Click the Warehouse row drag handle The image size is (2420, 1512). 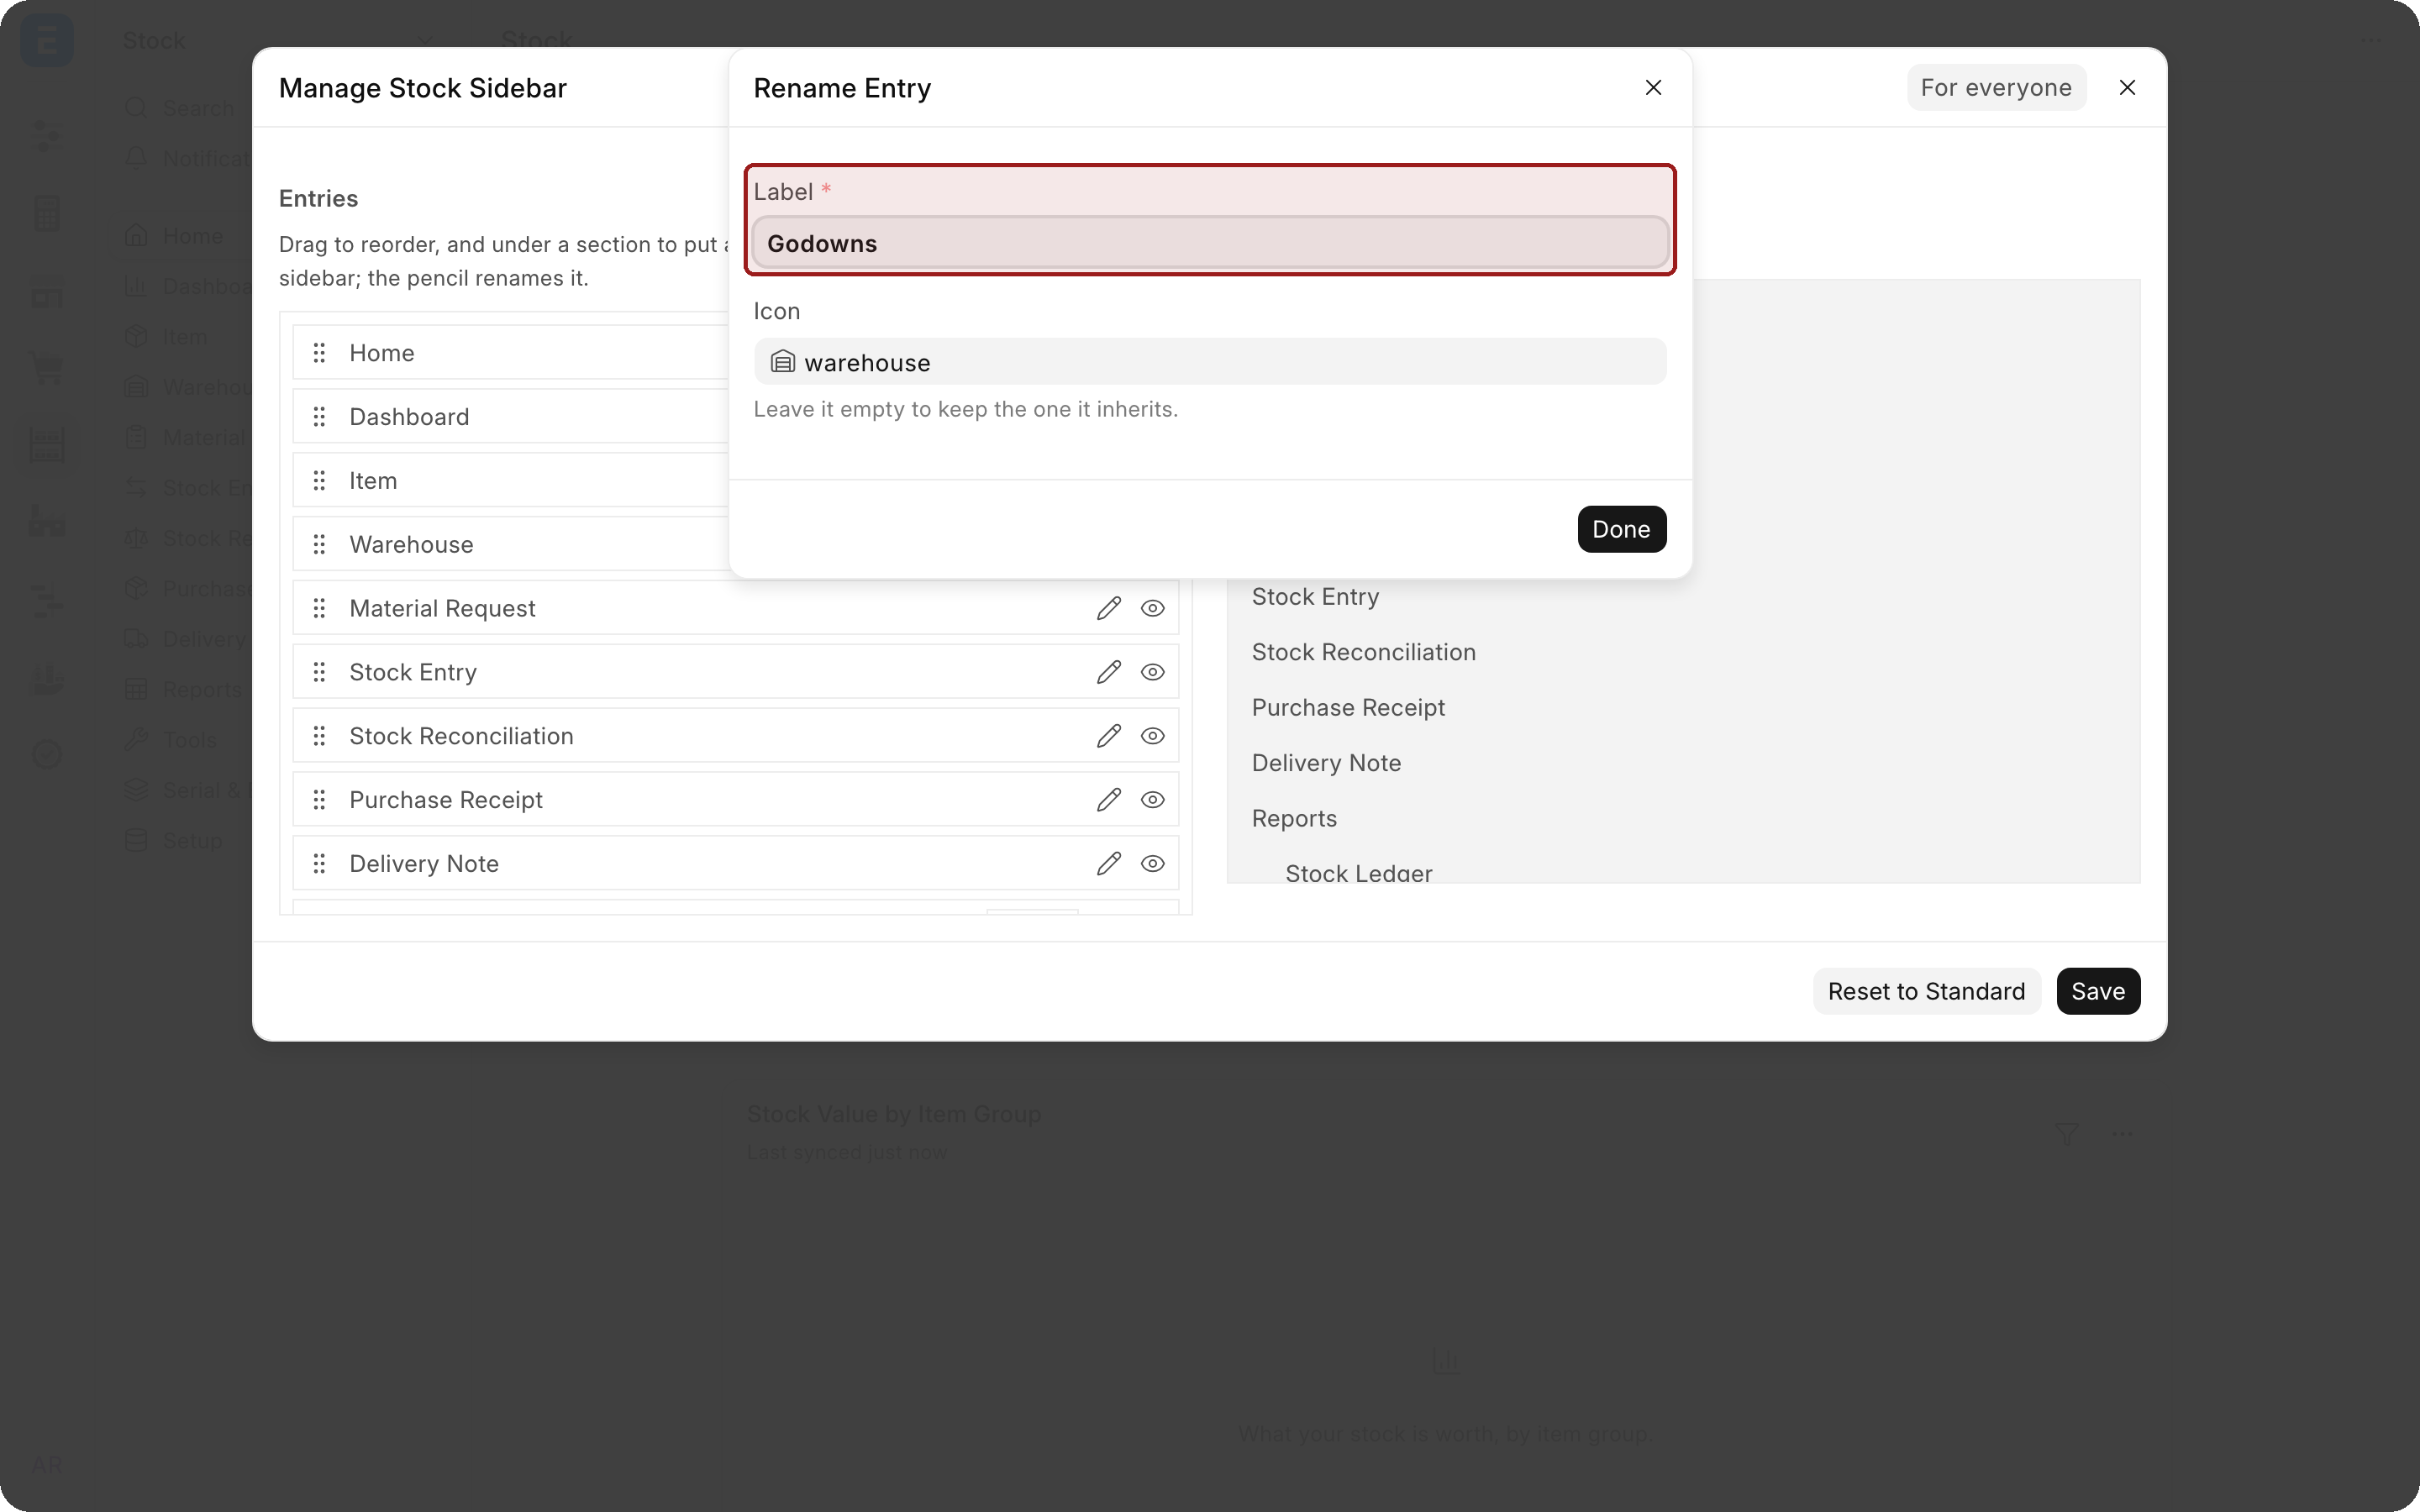click(319, 545)
